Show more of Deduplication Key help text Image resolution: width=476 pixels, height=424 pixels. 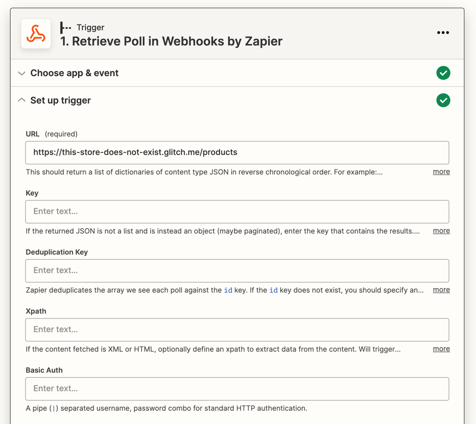[441, 290]
